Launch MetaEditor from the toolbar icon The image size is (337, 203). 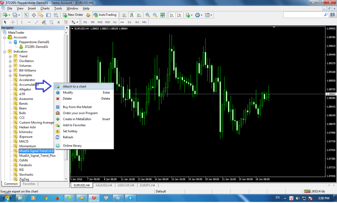point(88,15)
